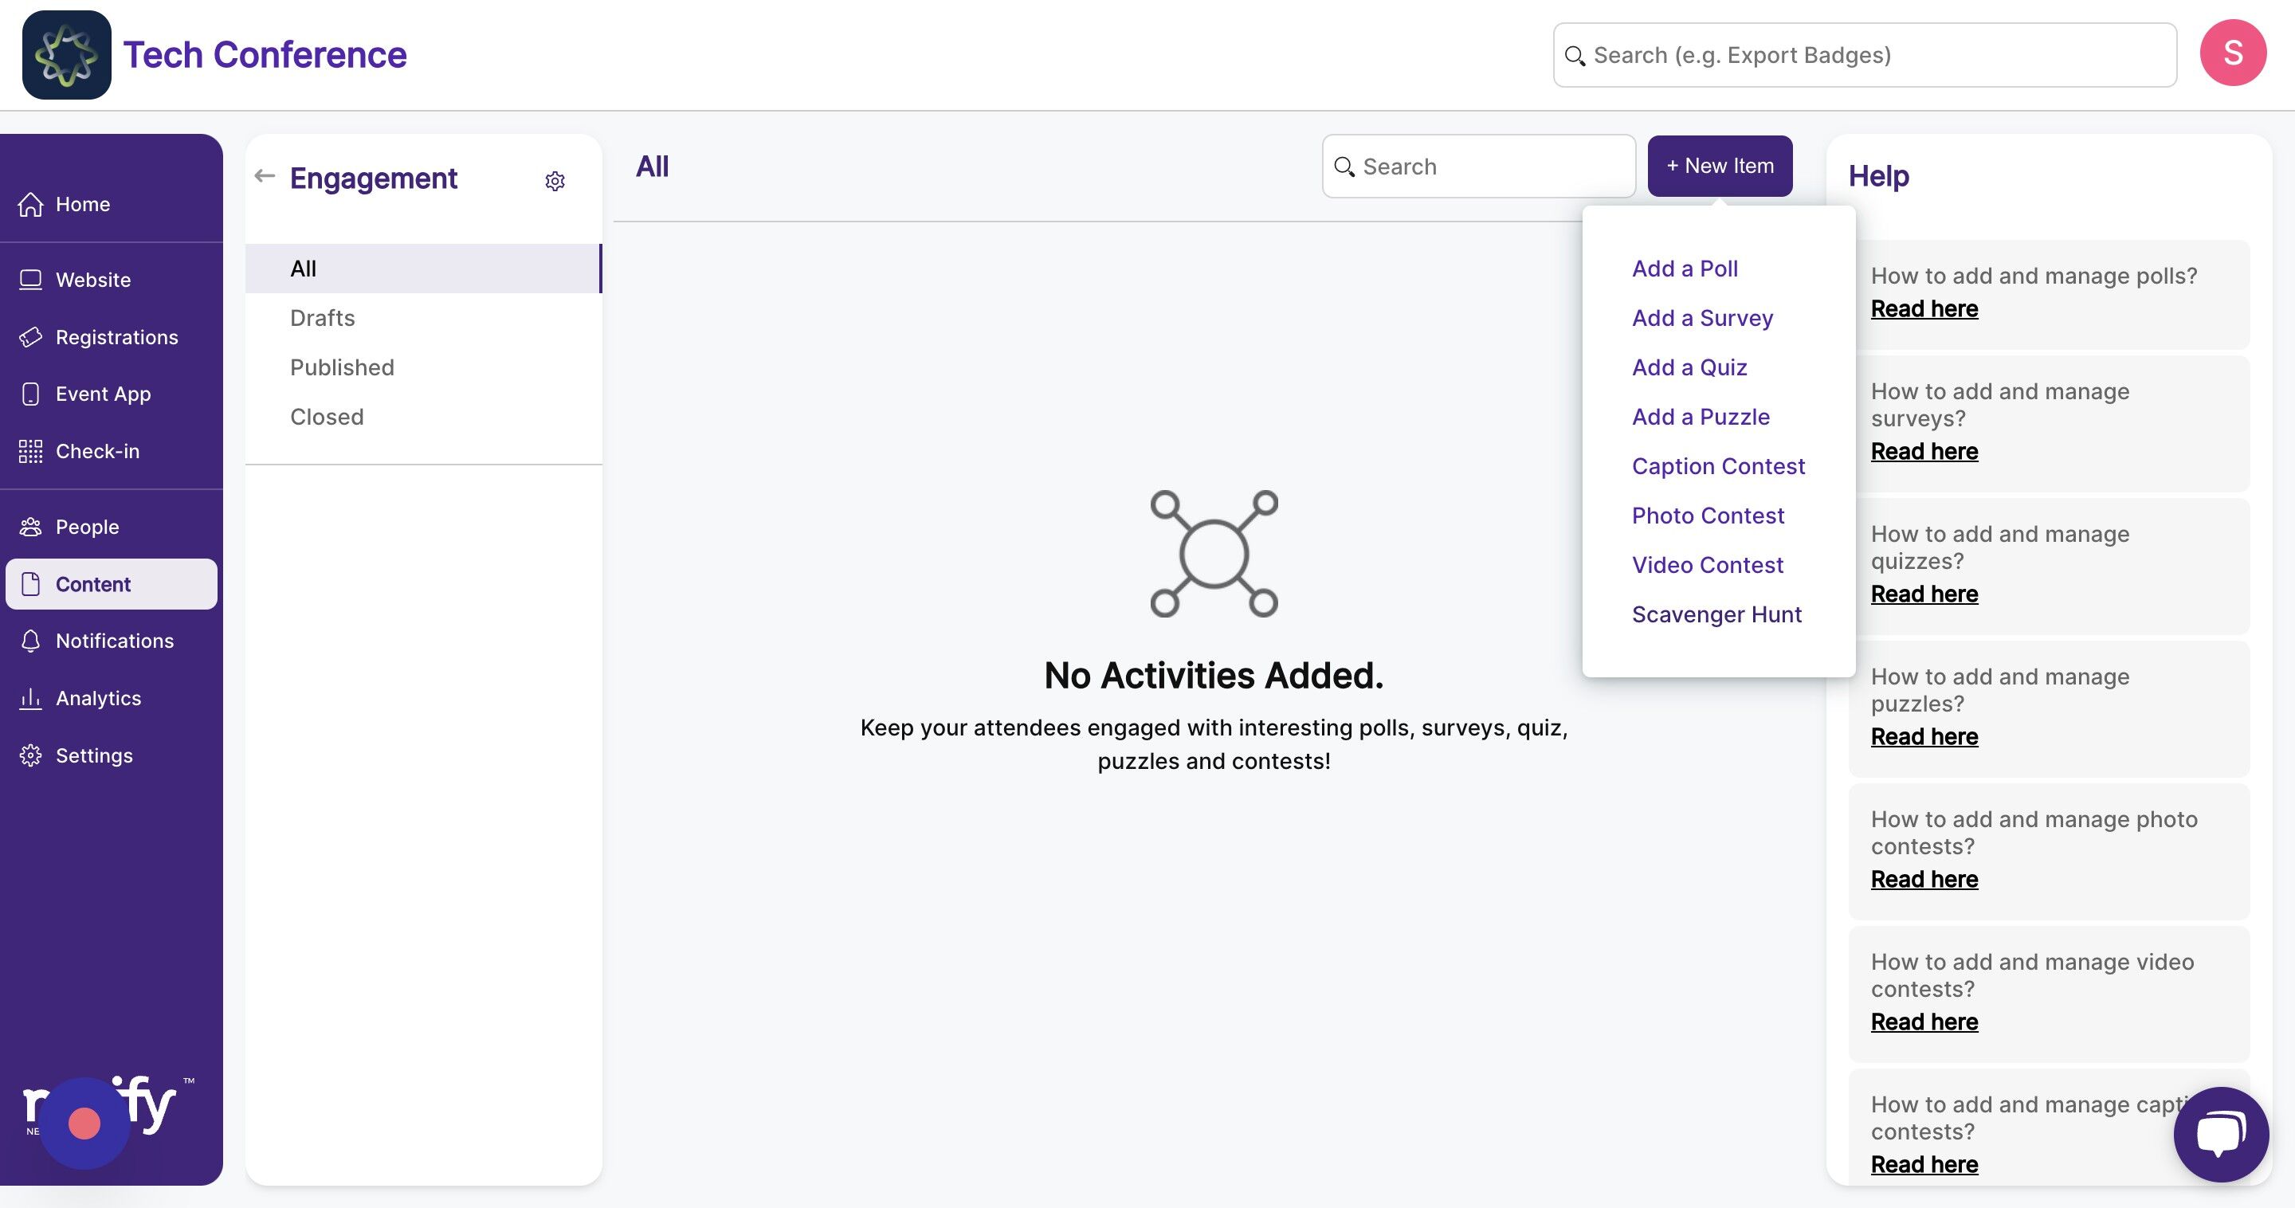The image size is (2295, 1208).
Task: Switch to the Published filter
Action: 341,367
